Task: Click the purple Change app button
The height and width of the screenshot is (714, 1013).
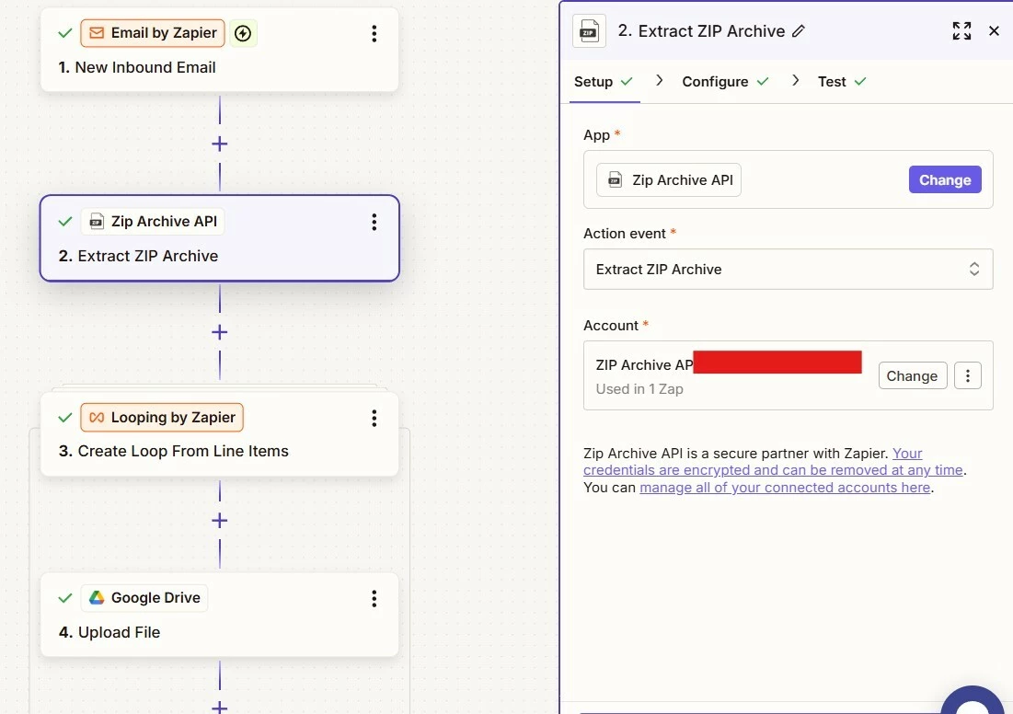Action: click(x=945, y=179)
